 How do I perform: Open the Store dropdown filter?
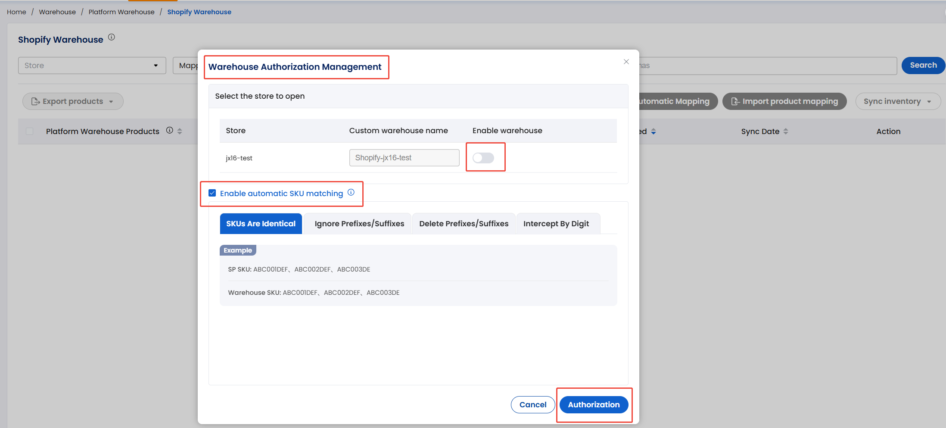[92, 66]
